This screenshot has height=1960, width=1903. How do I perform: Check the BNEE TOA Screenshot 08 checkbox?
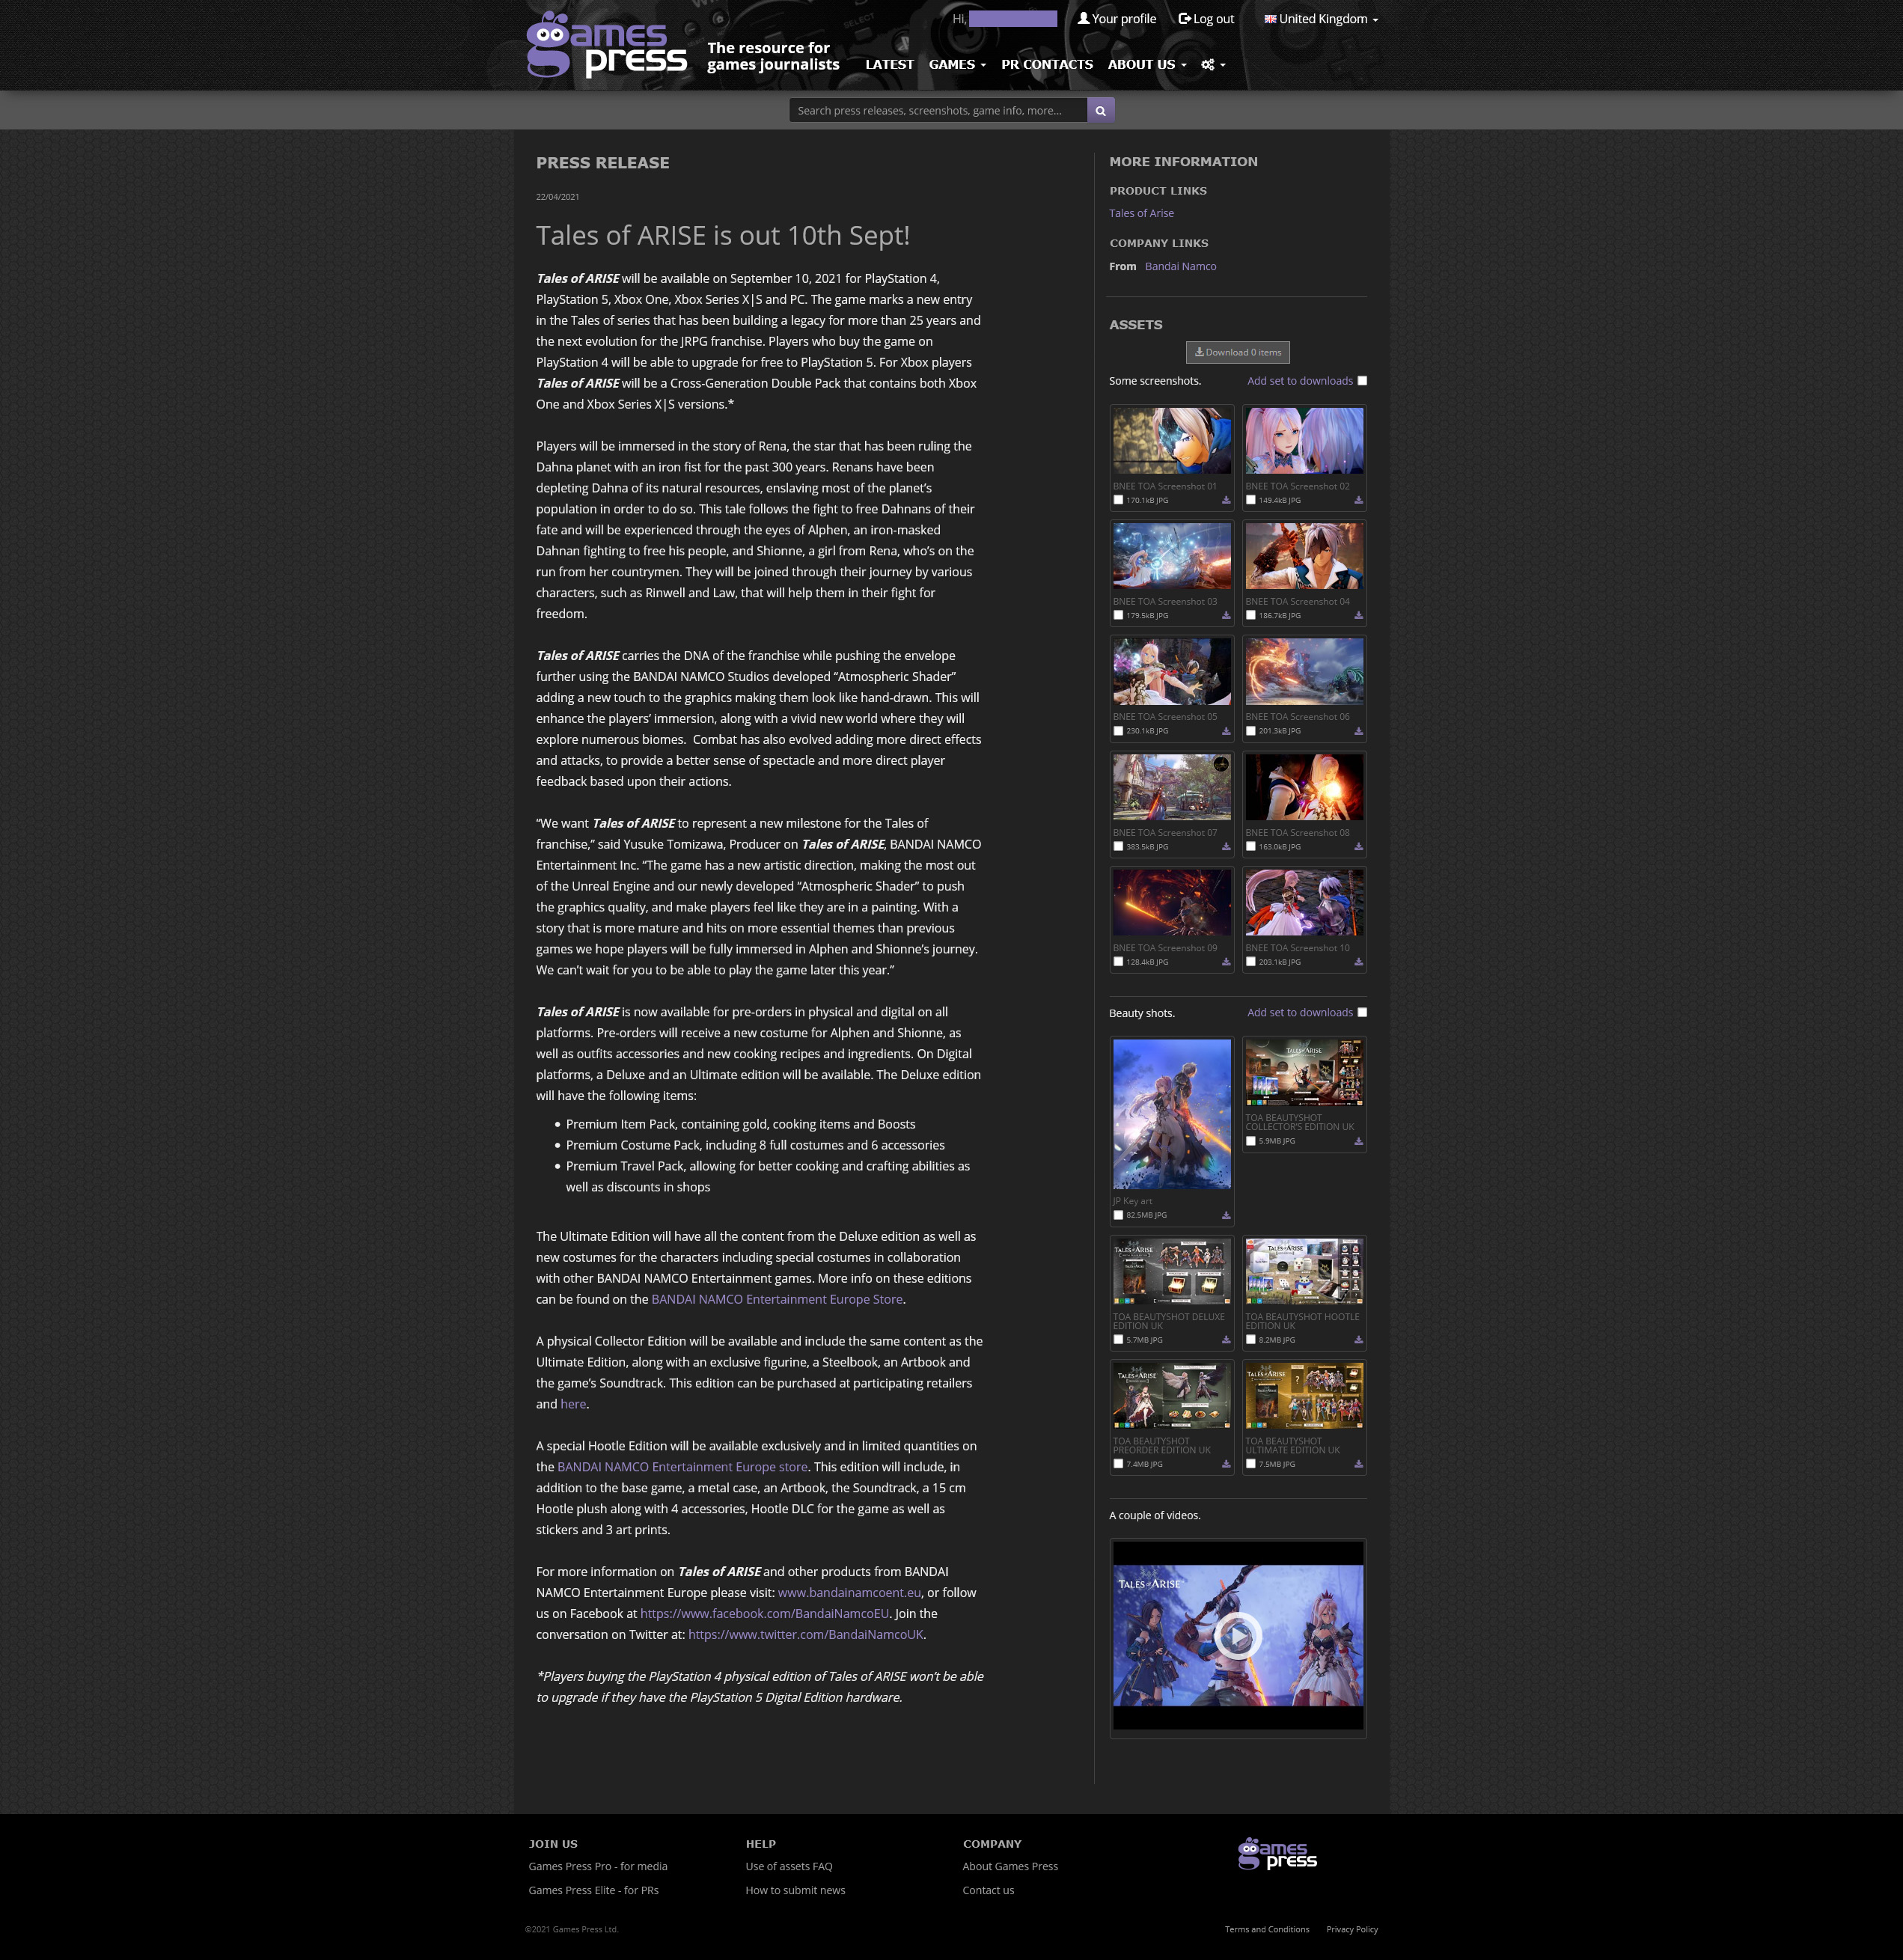(x=1250, y=847)
